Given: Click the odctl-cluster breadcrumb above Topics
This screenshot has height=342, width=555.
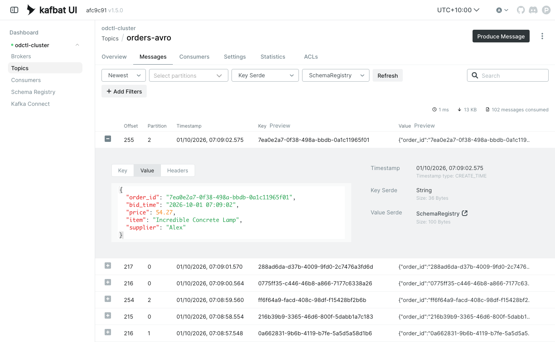Looking at the screenshot, I should pos(119,28).
